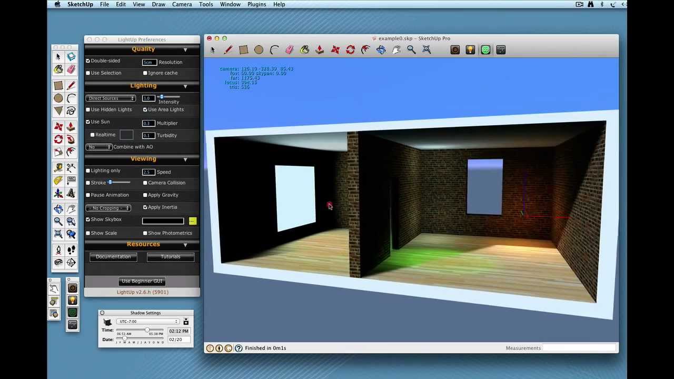Click the Documentation button
This screenshot has height=379, width=674.
pos(113,257)
